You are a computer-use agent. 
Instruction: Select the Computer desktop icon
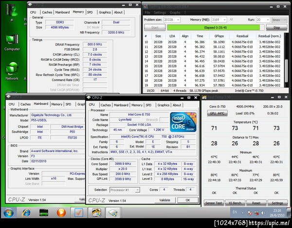coord(12,43)
